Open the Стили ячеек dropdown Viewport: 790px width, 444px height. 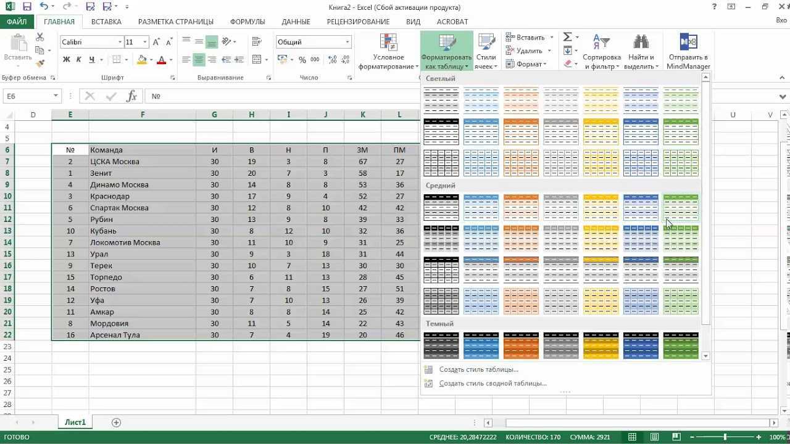(x=486, y=52)
